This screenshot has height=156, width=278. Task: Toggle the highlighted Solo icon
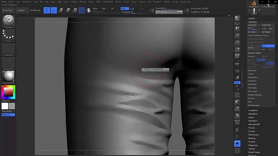click(x=237, y=143)
